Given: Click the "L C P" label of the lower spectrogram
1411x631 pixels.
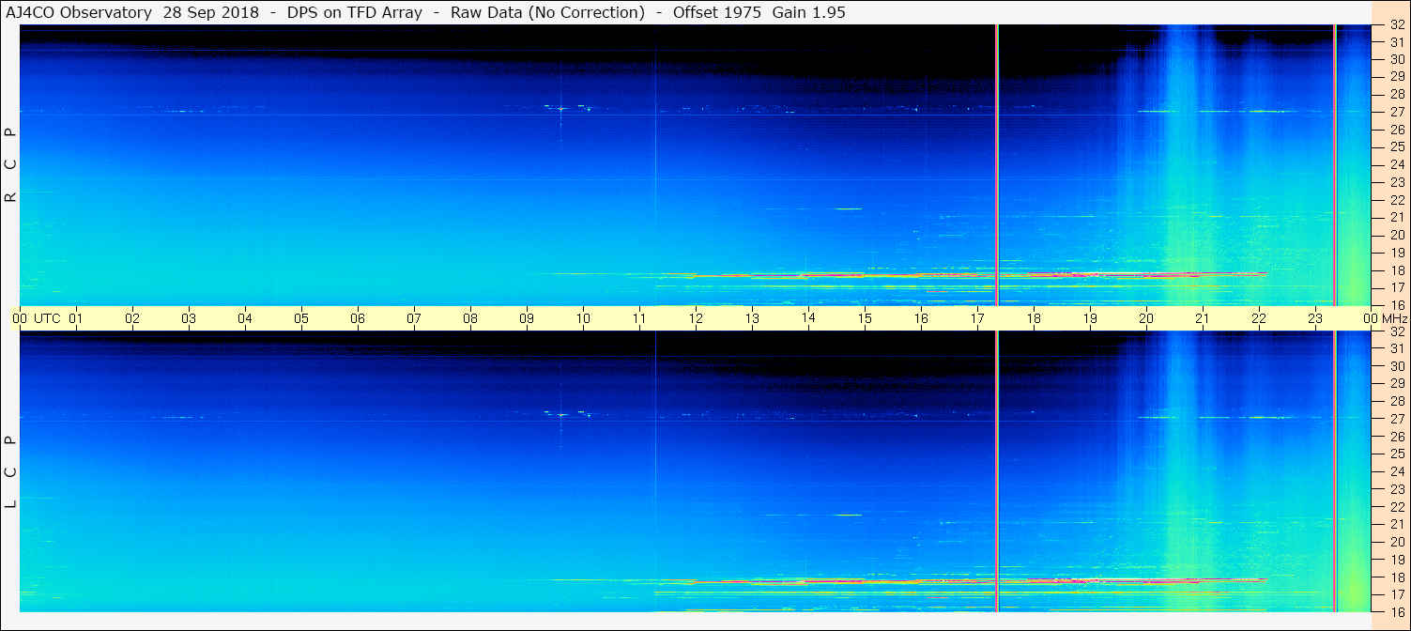Looking at the screenshot, I should point(10,472).
